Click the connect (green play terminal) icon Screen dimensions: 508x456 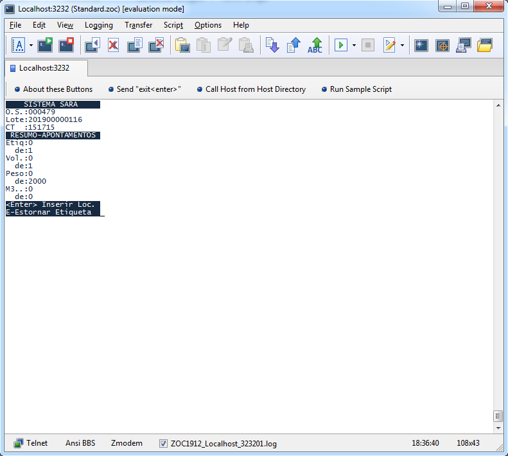[x=45, y=45]
